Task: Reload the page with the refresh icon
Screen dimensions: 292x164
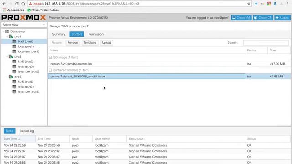Action: 17,4
